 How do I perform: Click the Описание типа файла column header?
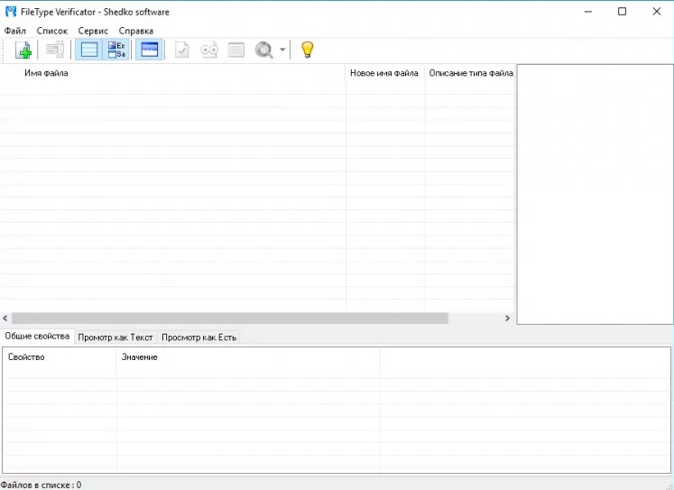pos(470,73)
